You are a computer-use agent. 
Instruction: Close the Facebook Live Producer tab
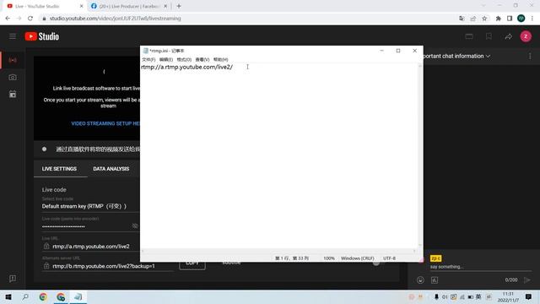(x=165, y=6)
